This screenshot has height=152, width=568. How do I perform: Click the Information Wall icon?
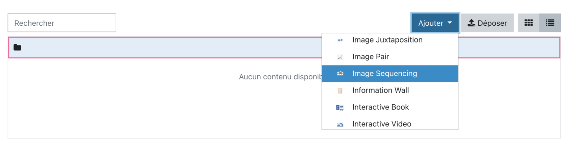tap(340, 91)
